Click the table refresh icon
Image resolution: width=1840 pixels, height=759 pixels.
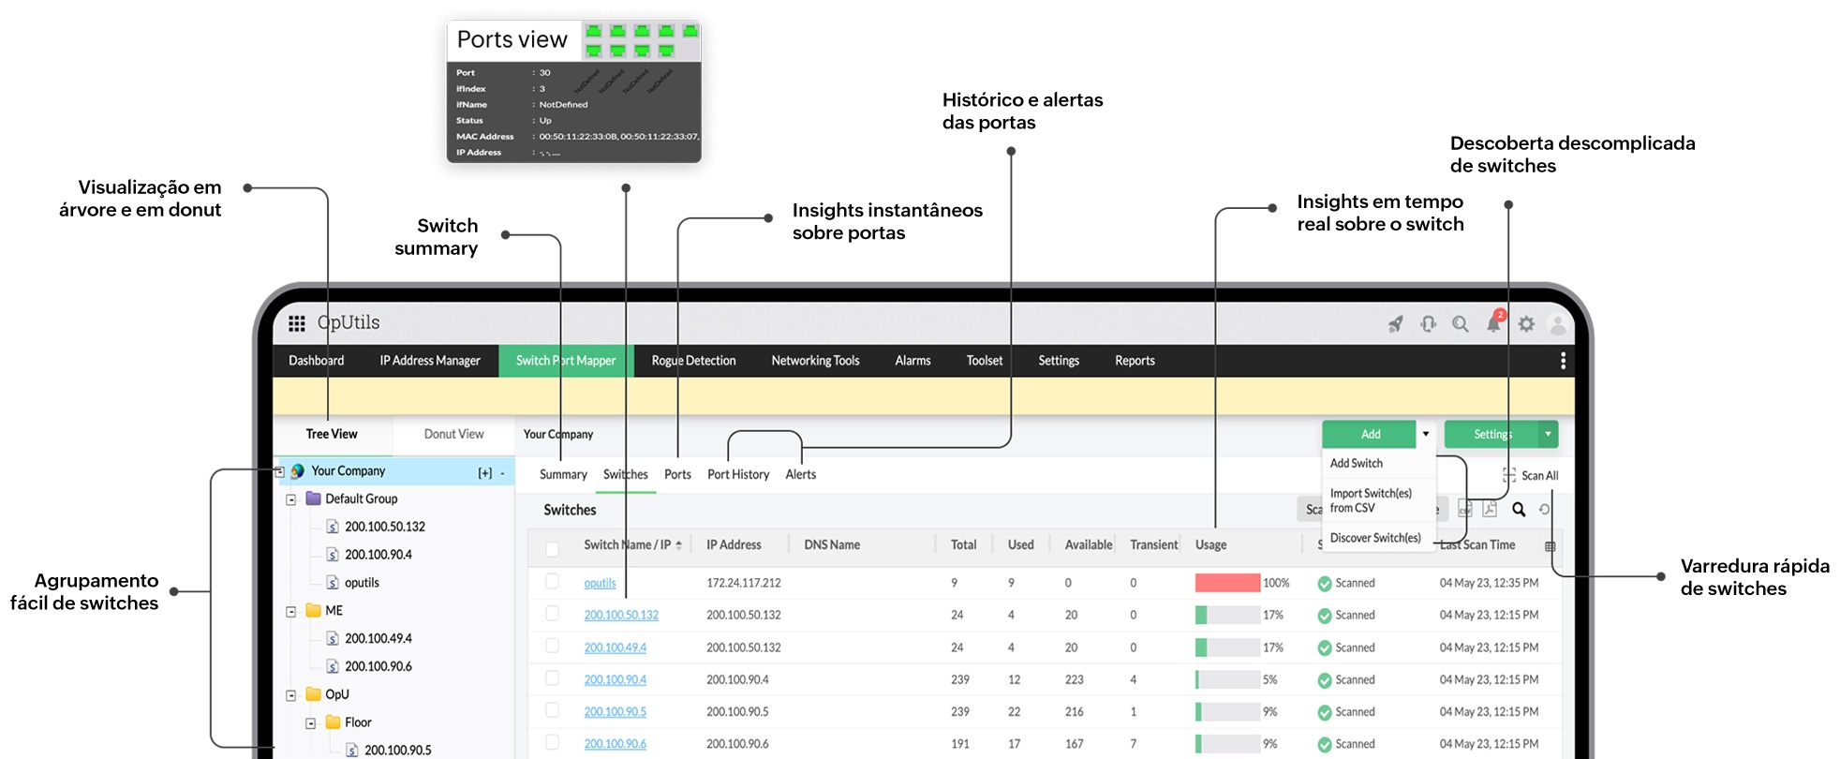(x=1544, y=510)
